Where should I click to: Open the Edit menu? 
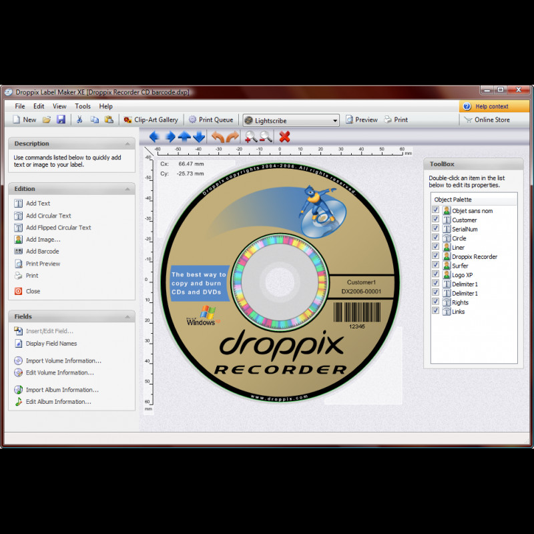click(39, 106)
